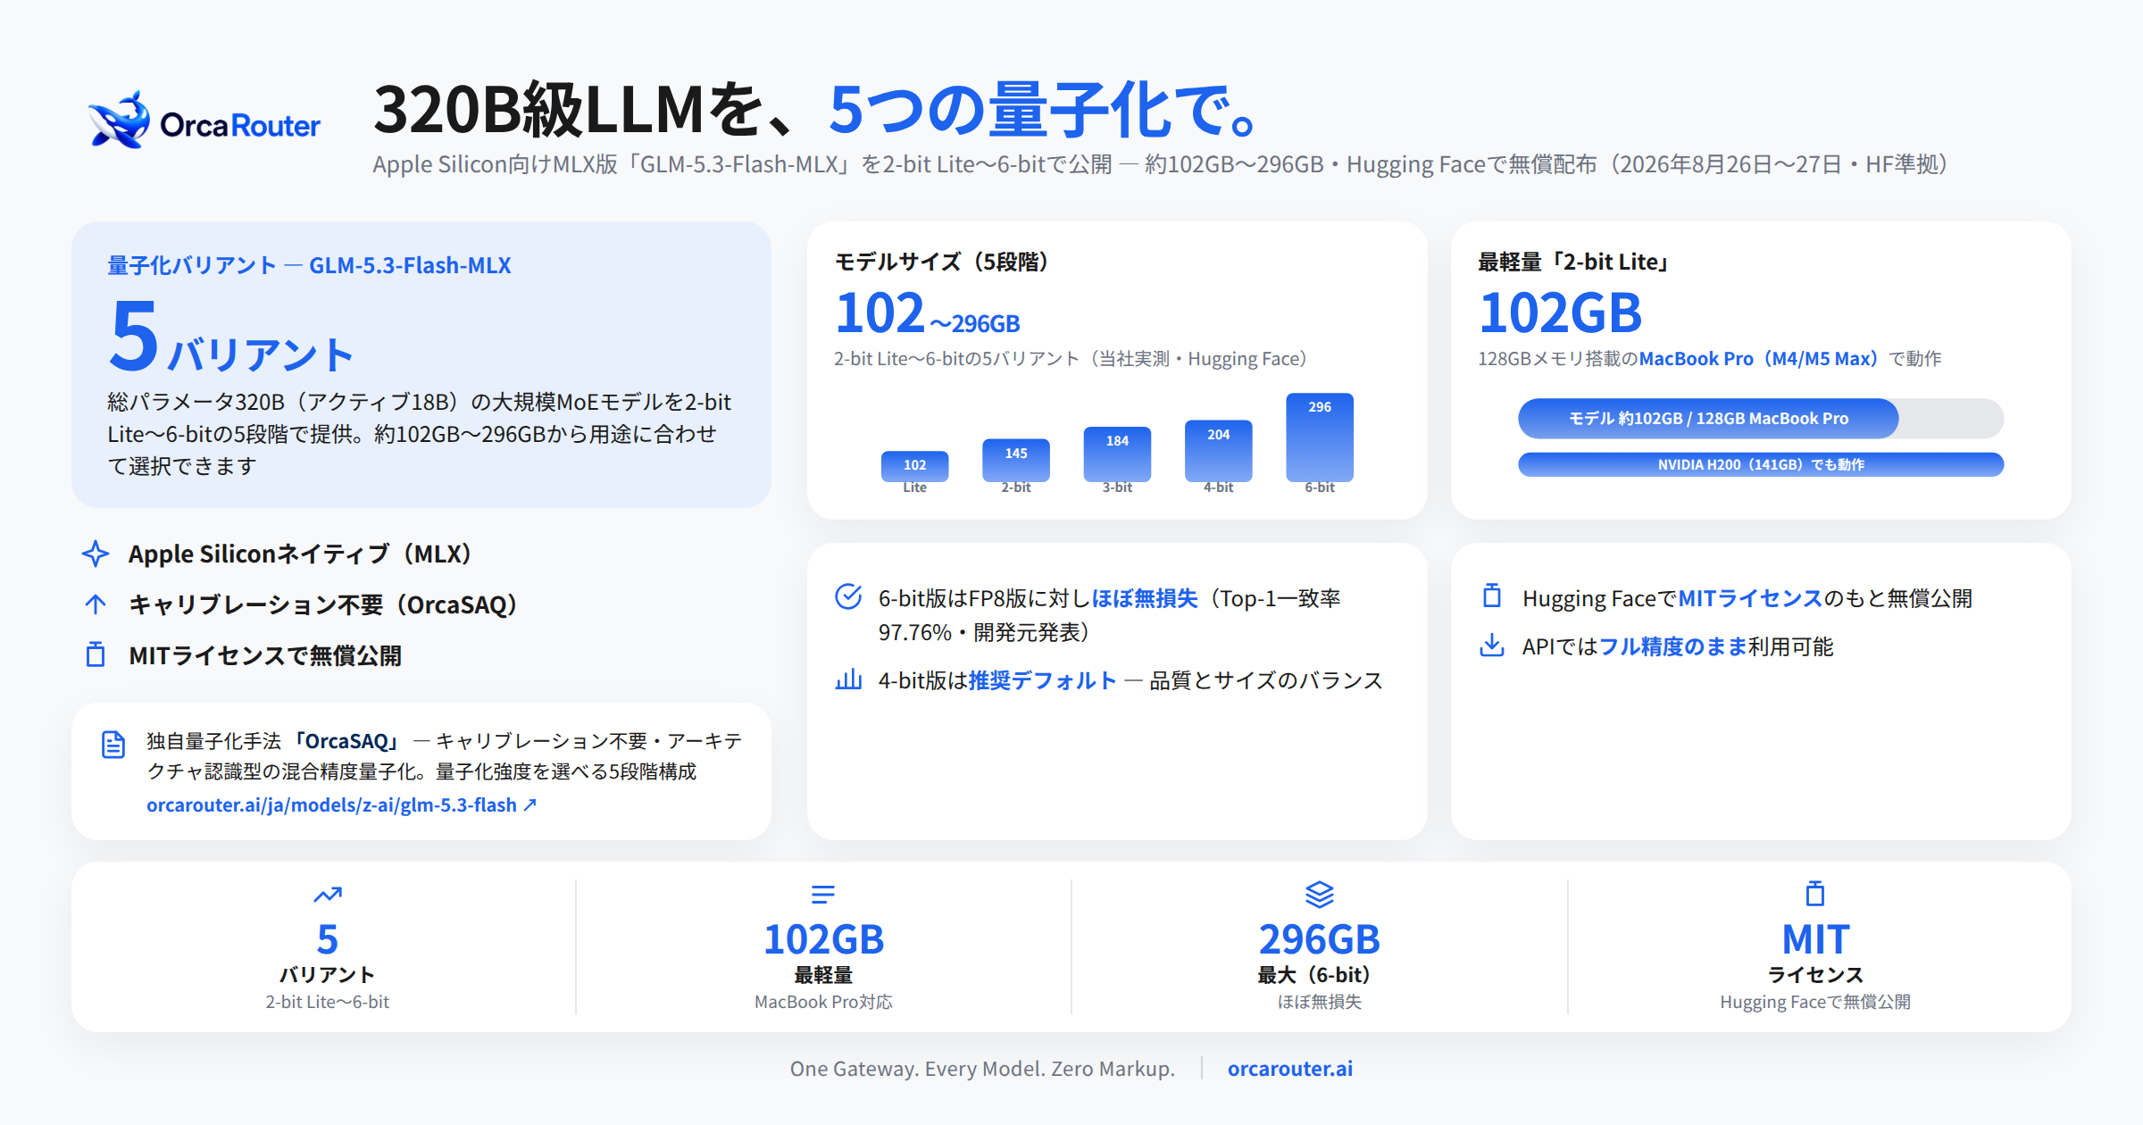Select the 102 bar in the model size chart
Screen dimensions: 2143x1125
tap(914, 466)
